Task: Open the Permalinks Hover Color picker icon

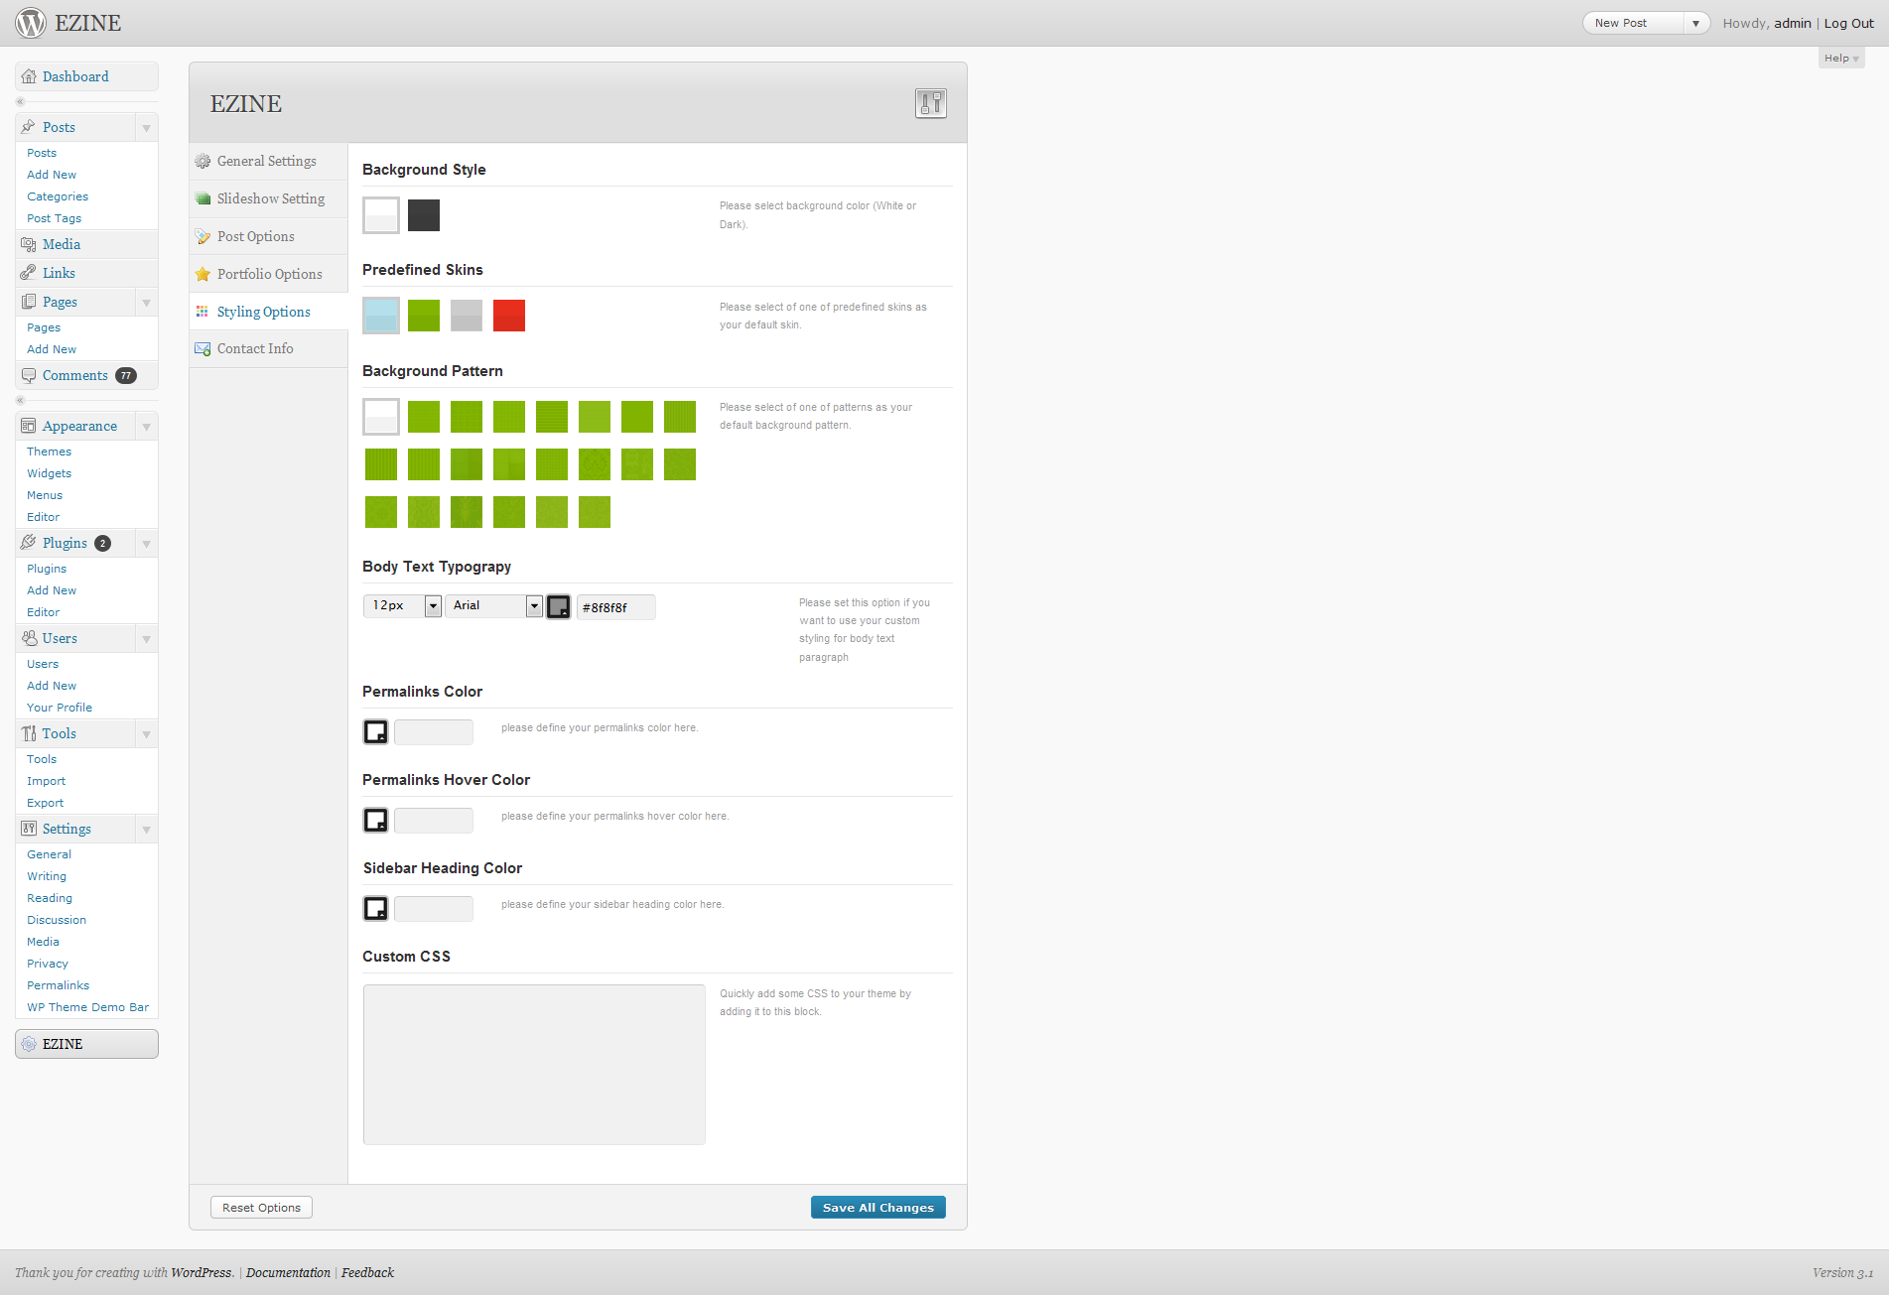Action: click(375, 821)
